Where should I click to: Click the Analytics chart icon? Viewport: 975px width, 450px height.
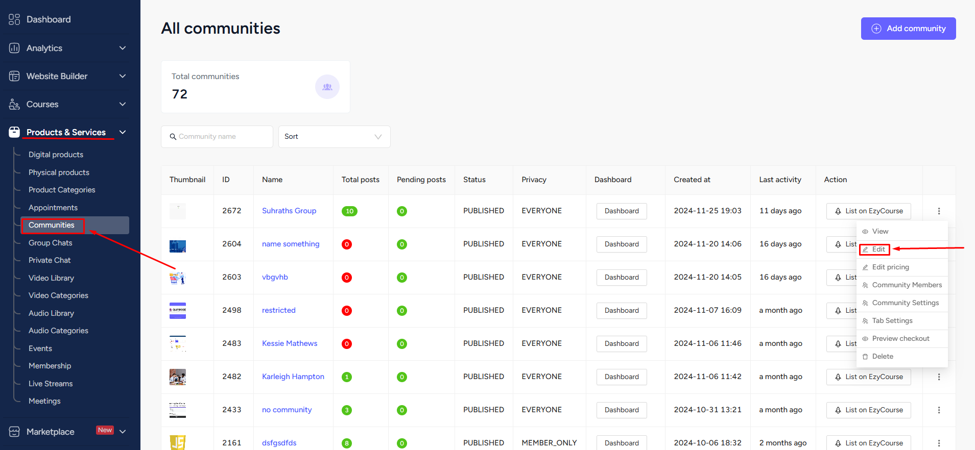[x=14, y=48]
